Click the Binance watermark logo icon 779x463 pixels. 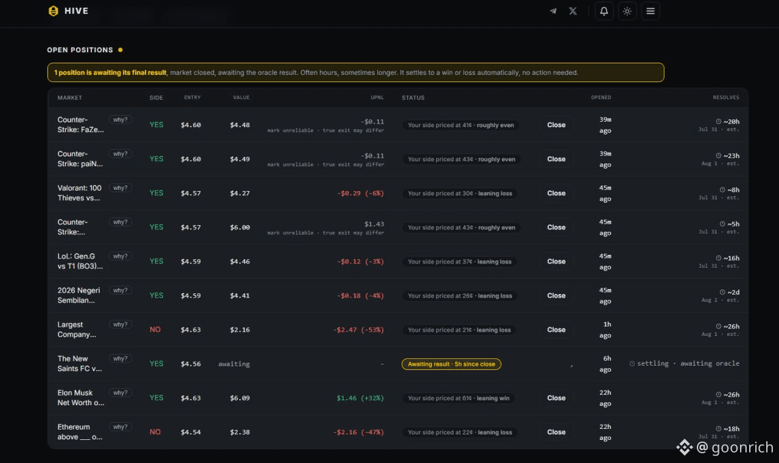tap(685, 447)
